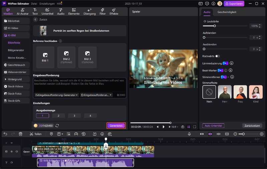Select output quantity 2

[58, 116]
